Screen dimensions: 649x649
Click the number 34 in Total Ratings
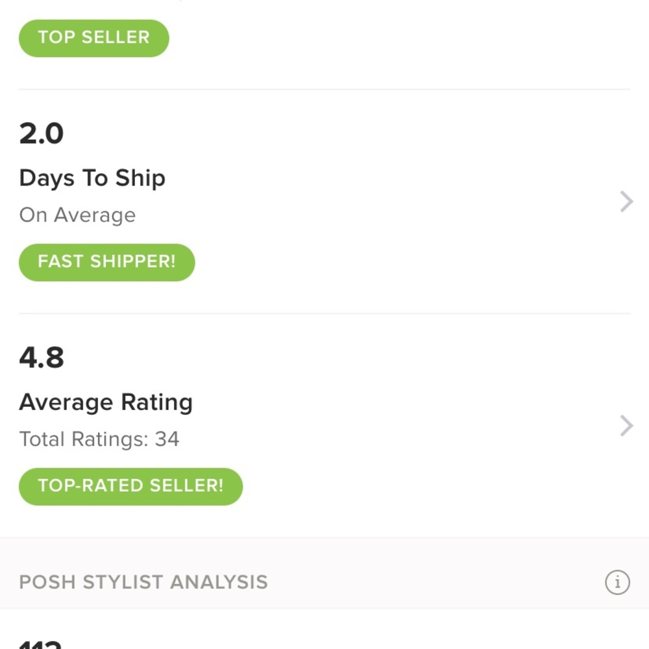(167, 439)
